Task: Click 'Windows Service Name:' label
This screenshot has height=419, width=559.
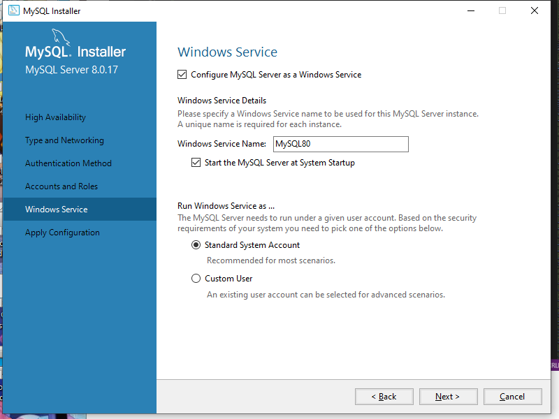Action: [x=222, y=144]
